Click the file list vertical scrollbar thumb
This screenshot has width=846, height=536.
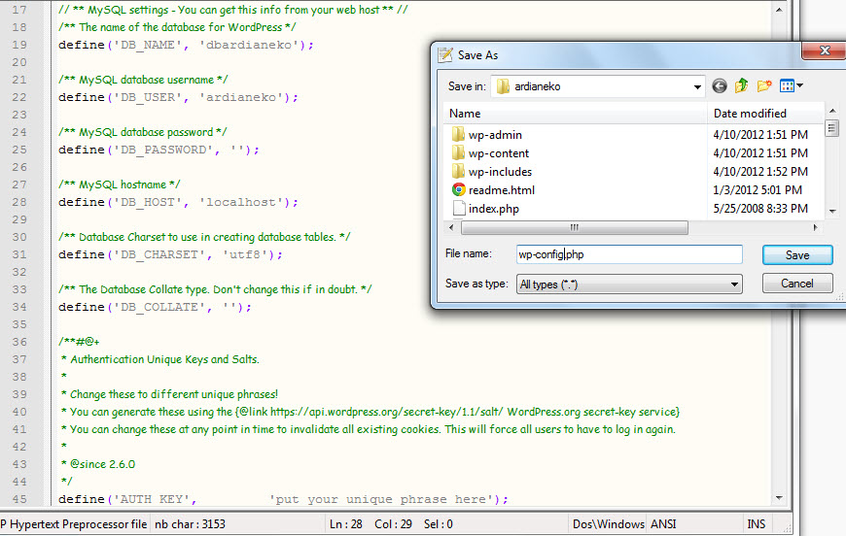832,127
